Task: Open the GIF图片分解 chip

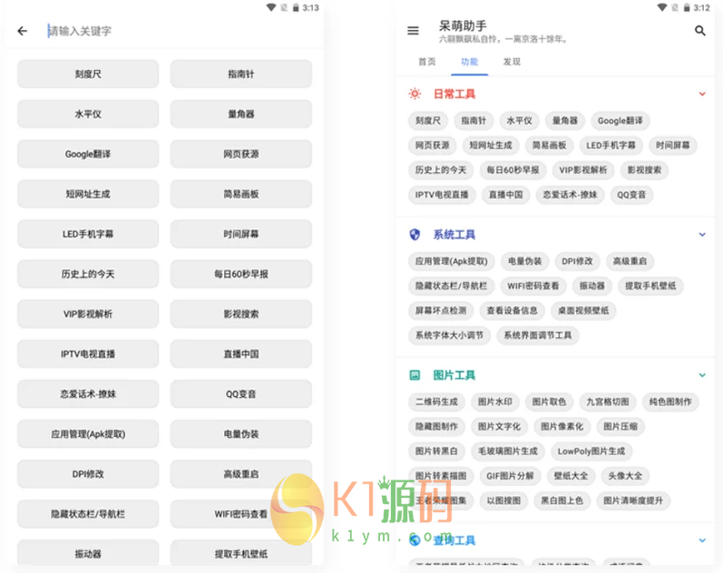Action: 510,476
